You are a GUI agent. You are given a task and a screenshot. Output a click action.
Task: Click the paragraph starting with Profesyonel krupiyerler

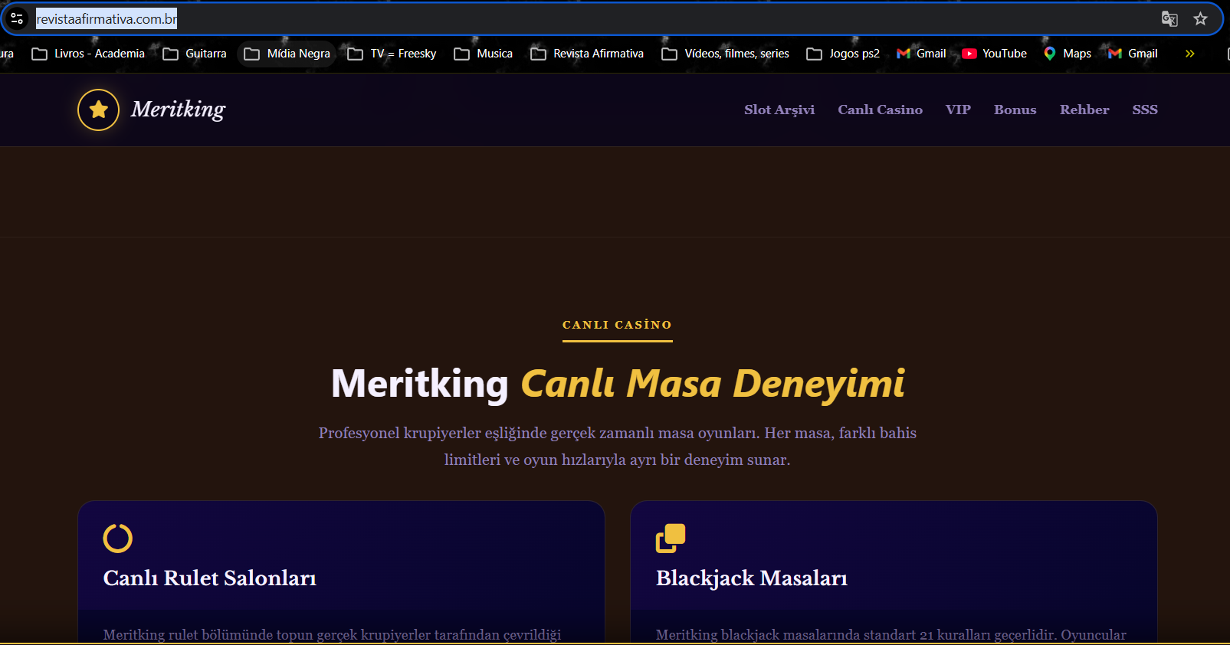coord(618,447)
